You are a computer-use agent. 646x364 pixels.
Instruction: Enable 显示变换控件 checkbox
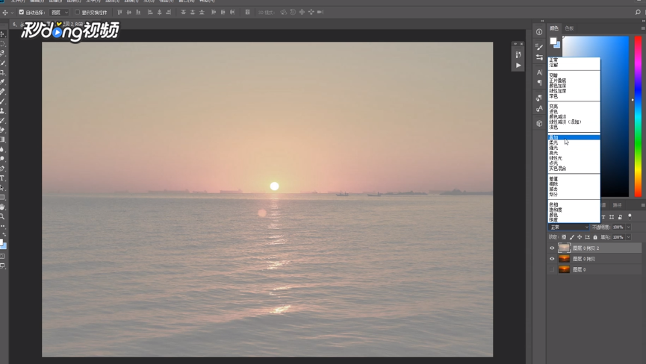click(78, 13)
